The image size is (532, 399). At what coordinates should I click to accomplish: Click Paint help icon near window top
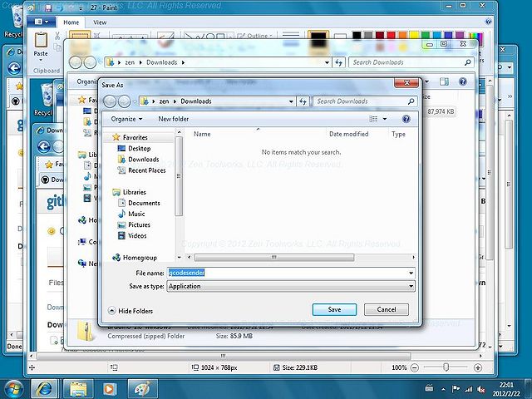click(488, 22)
